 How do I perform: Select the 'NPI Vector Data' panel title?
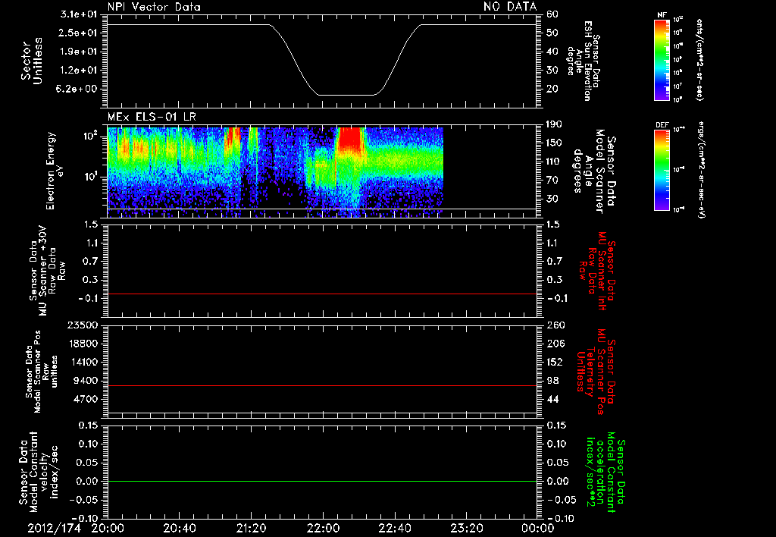[x=154, y=7]
